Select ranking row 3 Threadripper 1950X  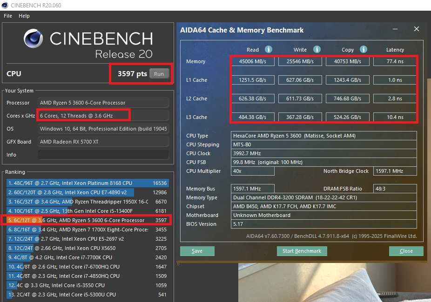(88, 202)
